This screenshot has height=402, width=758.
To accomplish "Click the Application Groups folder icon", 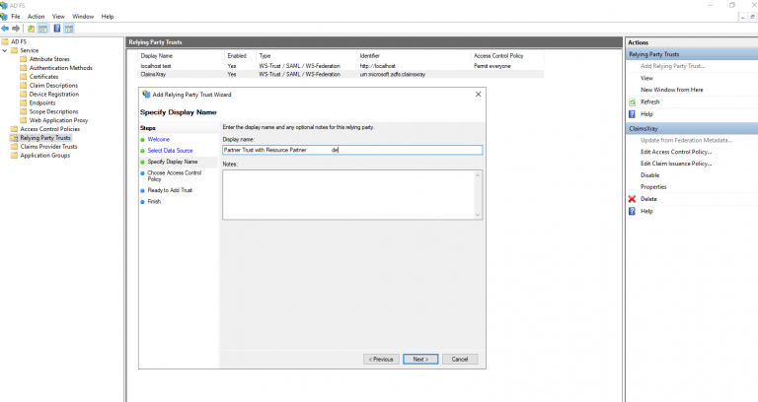I will click(x=14, y=155).
